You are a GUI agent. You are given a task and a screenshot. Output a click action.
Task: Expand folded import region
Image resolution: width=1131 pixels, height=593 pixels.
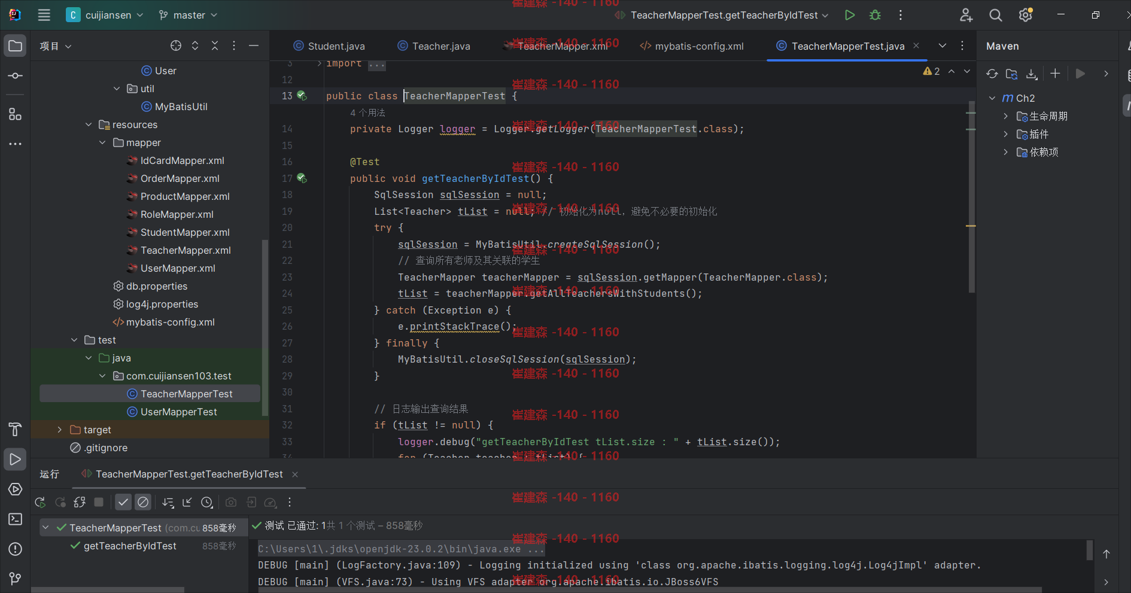pyautogui.click(x=319, y=63)
